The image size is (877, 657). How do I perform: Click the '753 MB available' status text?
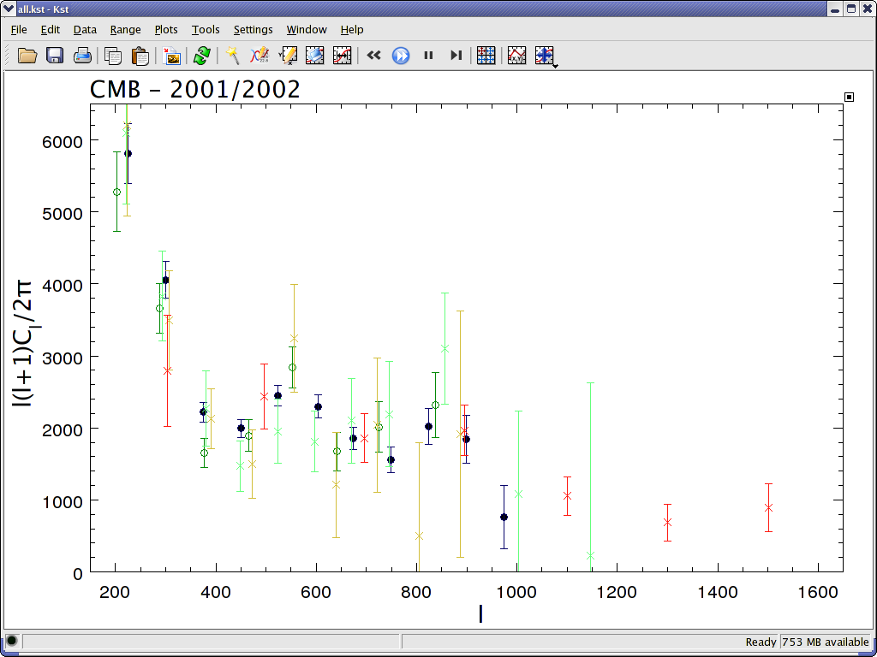click(x=826, y=642)
